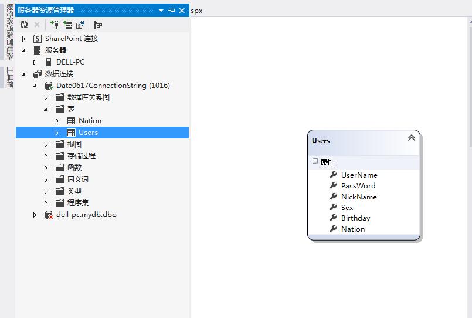Expand the Nation table columns

click(57, 121)
